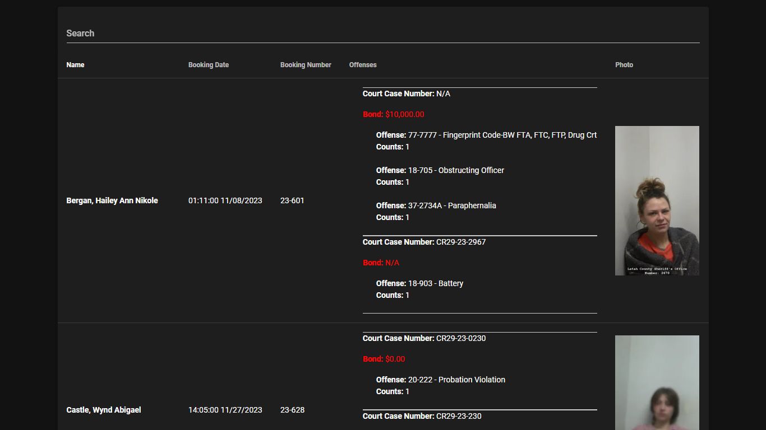Click booking number 23-601

pos(292,200)
